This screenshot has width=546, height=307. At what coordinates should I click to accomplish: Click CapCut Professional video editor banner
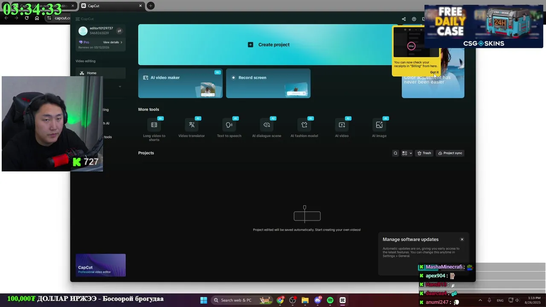point(101,265)
